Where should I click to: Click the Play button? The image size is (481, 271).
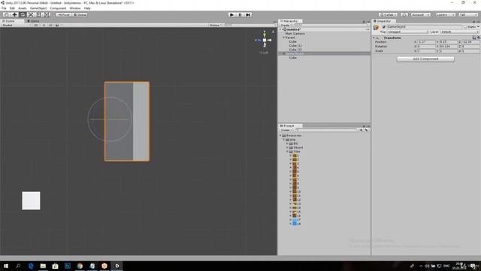(x=232, y=15)
